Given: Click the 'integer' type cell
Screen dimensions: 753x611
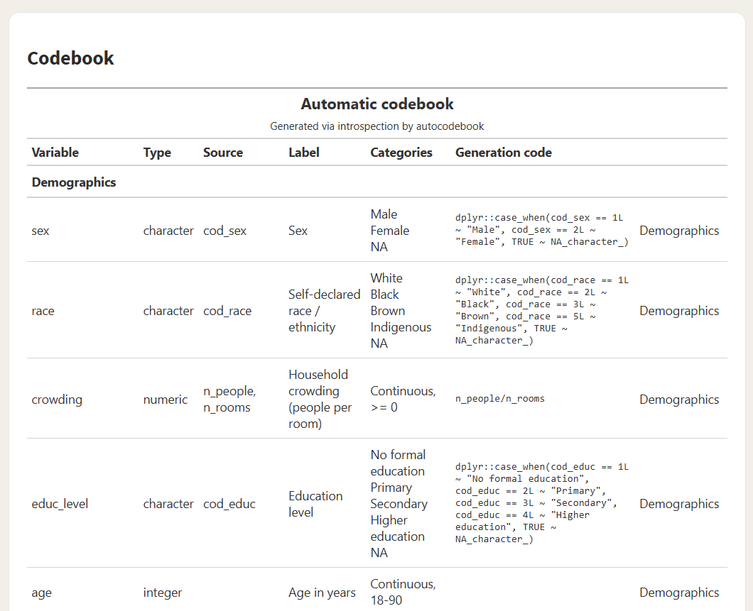Looking at the screenshot, I should click(162, 593).
